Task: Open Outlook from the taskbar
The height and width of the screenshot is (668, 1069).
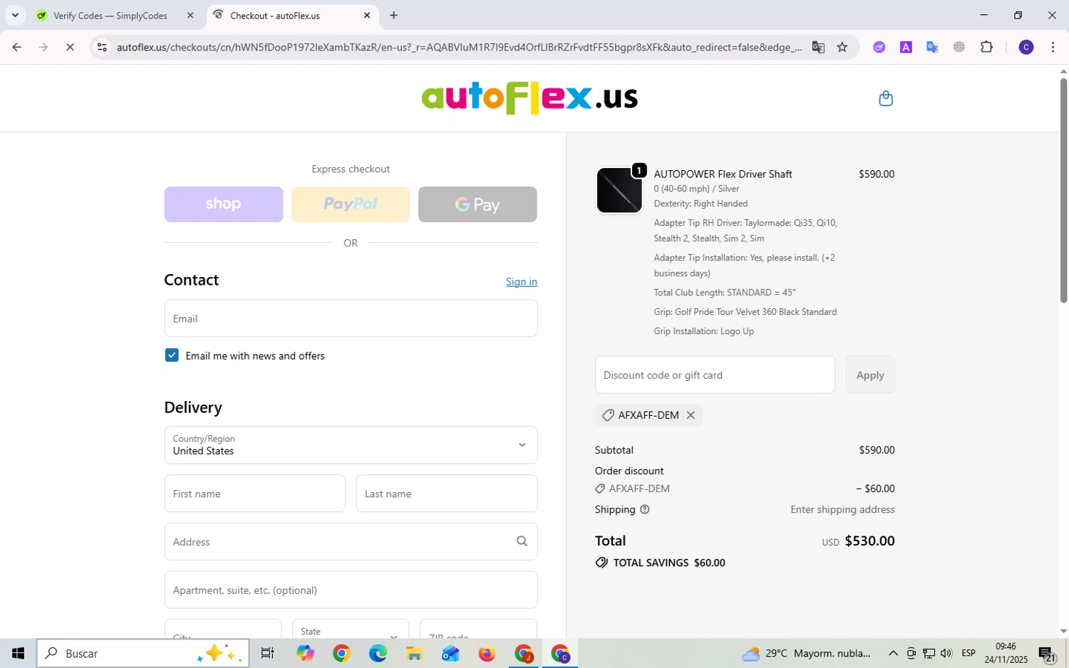Action: click(x=450, y=653)
